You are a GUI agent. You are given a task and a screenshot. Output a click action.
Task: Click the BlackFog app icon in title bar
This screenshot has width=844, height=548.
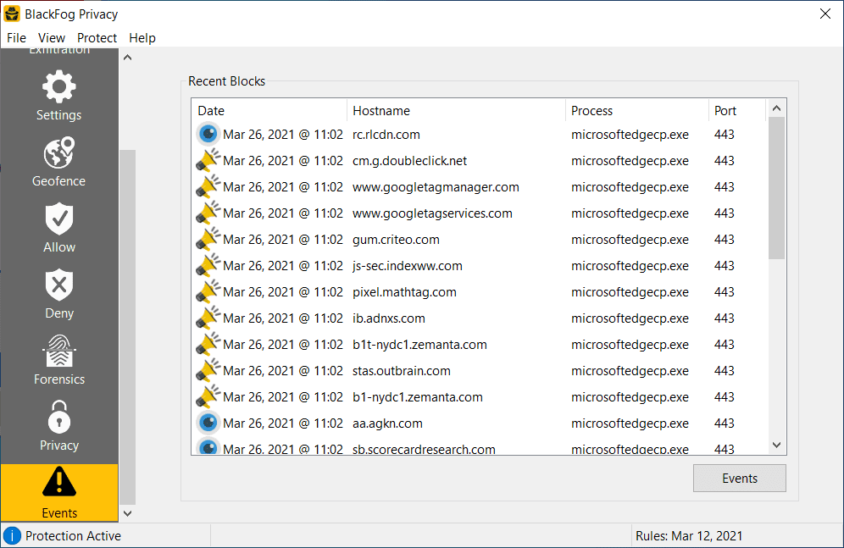point(12,14)
